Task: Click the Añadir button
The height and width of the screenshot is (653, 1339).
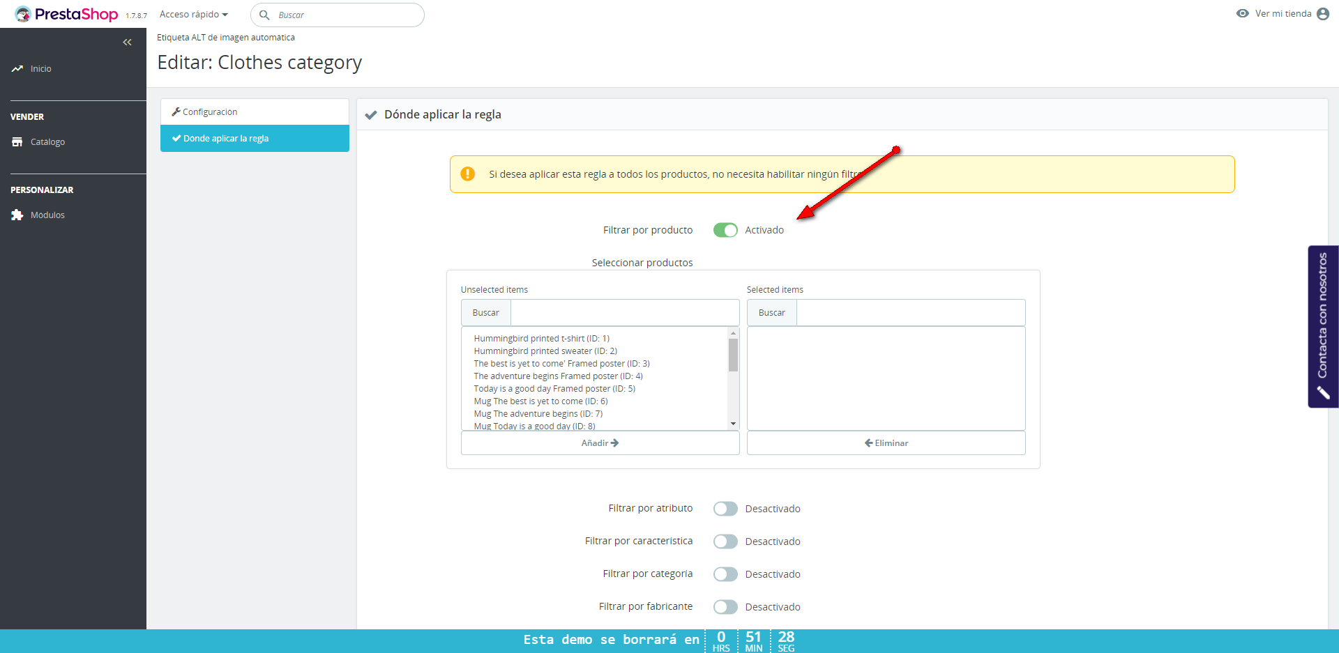Action: click(600, 443)
